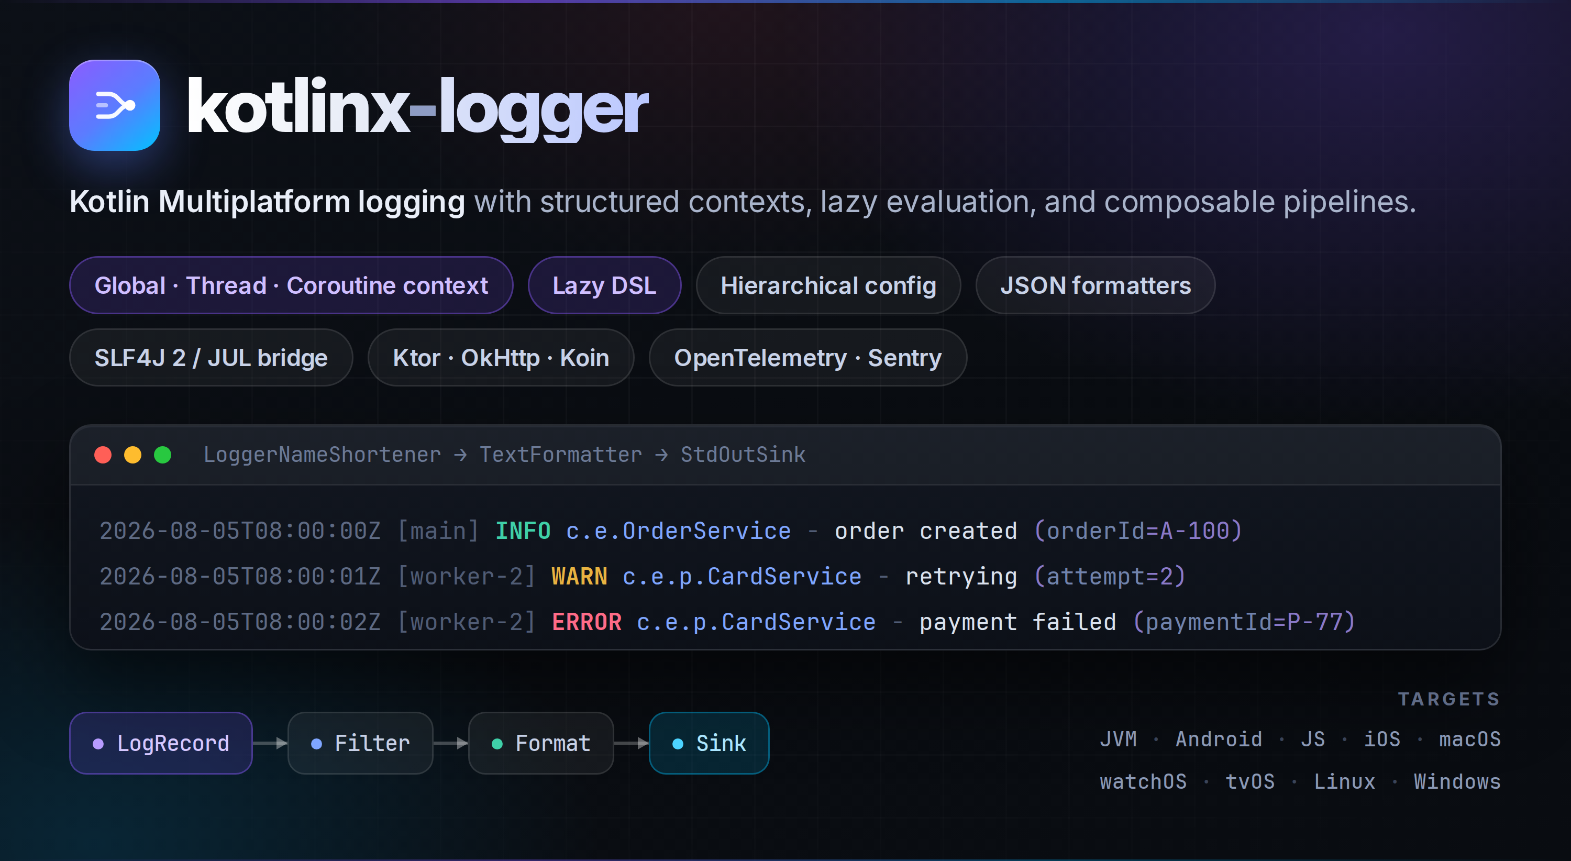Click the watchOS target
The width and height of the screenshot is (1571, 861).
click(1144, 781)
